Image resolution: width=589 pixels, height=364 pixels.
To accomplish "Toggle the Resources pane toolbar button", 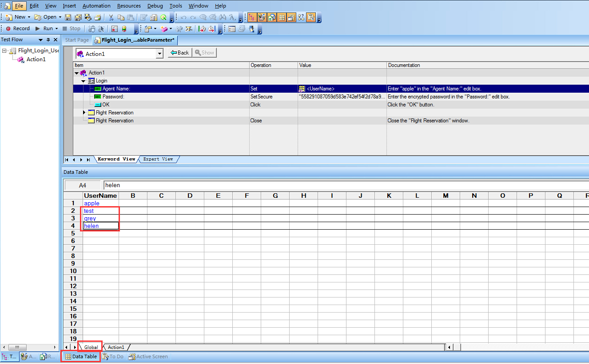I will [271, 17].
